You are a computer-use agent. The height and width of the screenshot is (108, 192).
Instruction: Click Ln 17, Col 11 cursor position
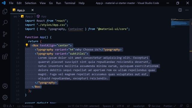[x=84, y=106]
